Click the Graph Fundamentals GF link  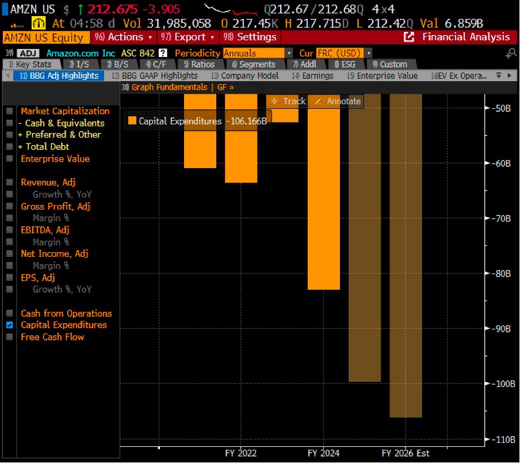pos(177,88)
